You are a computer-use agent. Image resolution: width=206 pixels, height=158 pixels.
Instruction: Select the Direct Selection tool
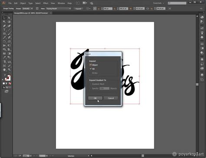[9, 18]
